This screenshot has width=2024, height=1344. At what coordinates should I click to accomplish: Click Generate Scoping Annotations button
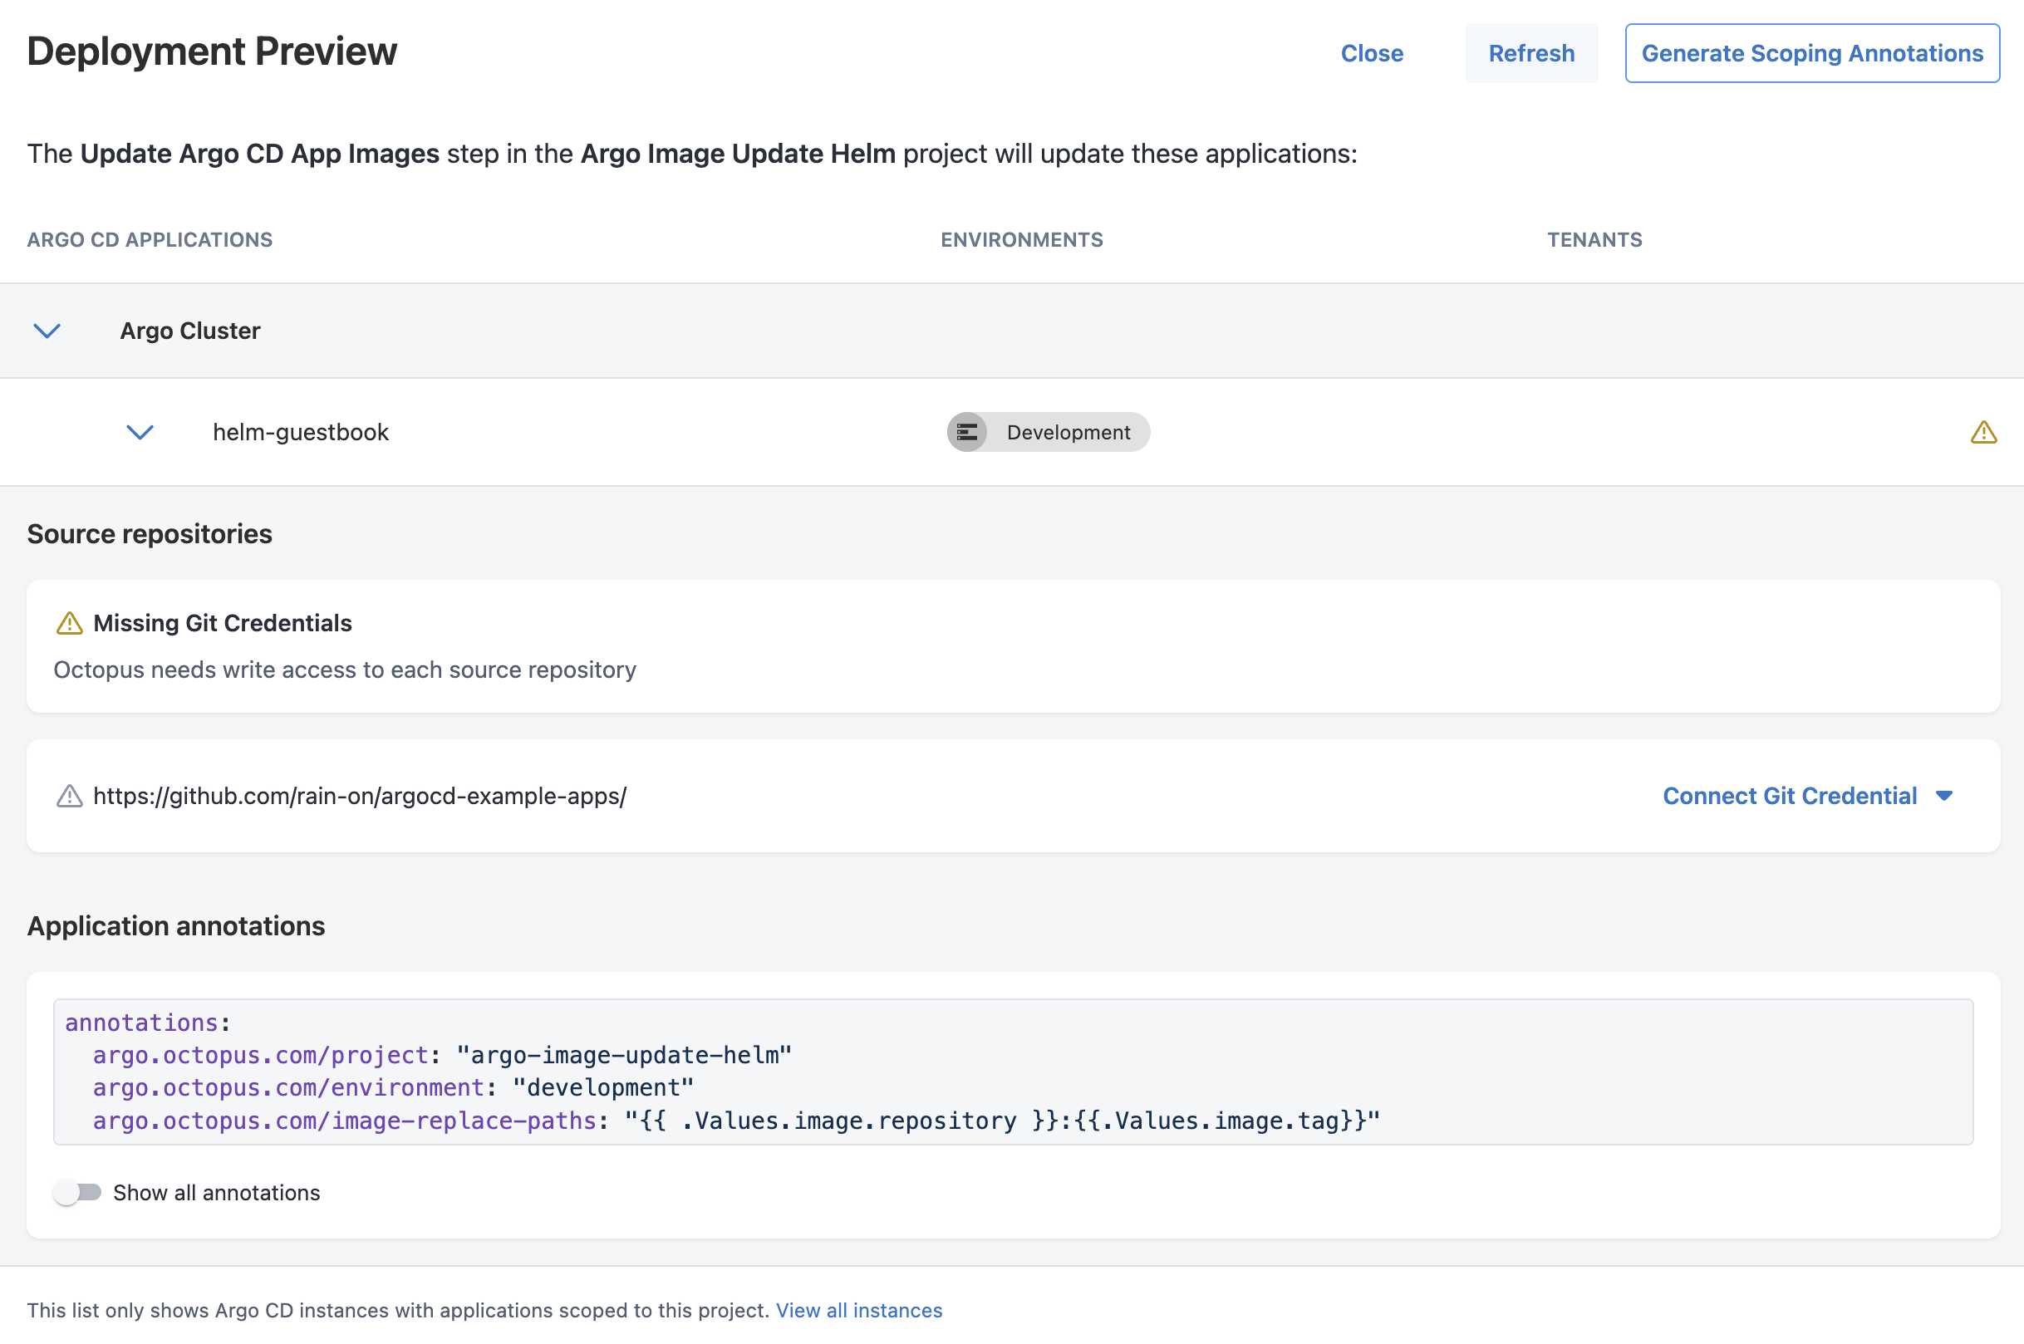point(1811,53)
